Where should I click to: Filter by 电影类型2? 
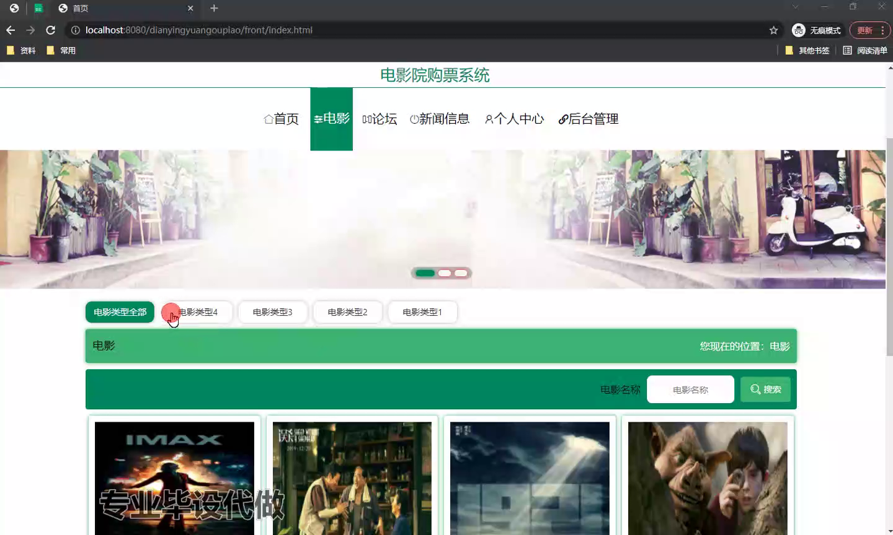[x=347, y=312]
